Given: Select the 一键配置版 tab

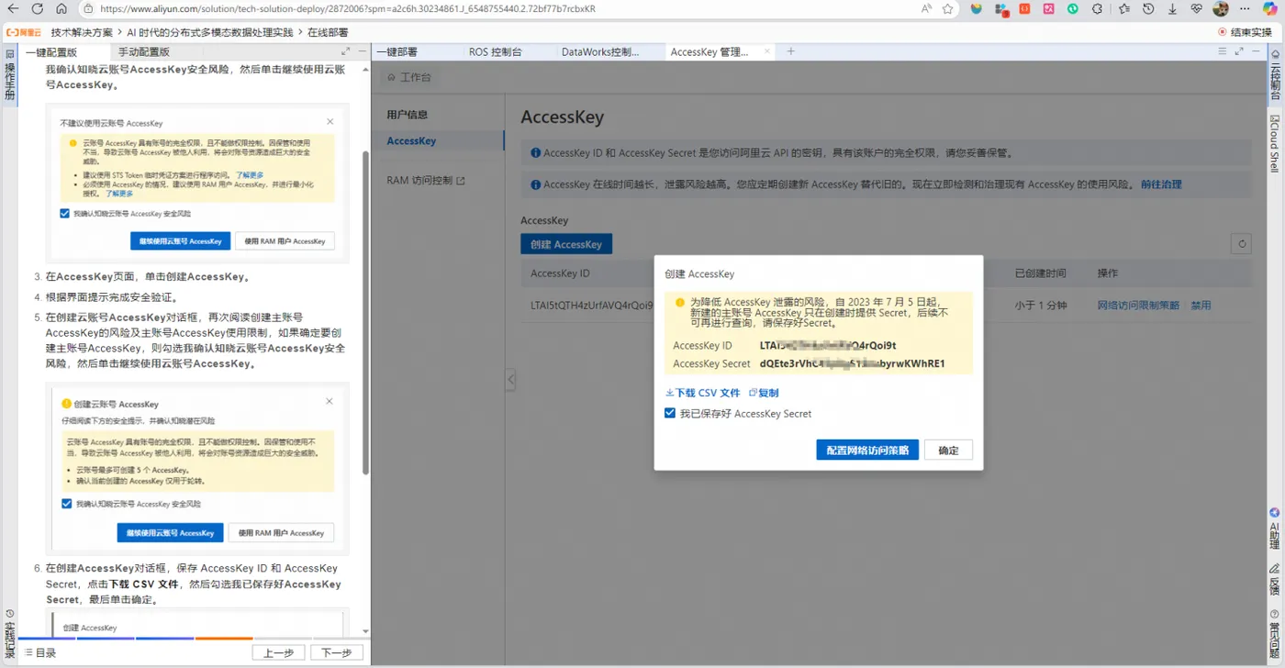Looking at the screenshot, I should pyautogui.click(x=50, y=51).
